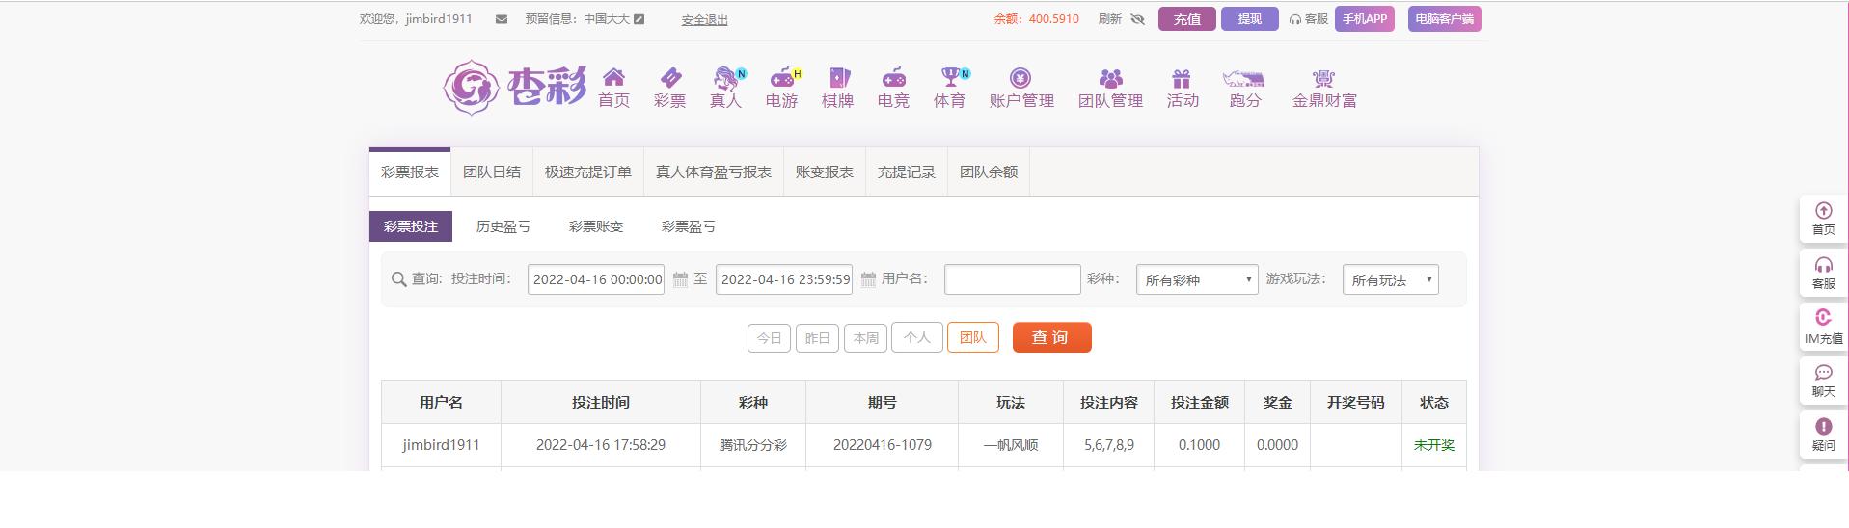Click the 一帆风顺 play type cell
The width and height of the screenshot is (1849, 528).
1011,445
